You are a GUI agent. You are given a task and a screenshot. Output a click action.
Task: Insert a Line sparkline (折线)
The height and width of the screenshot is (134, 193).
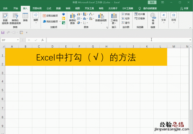[126, 14]
